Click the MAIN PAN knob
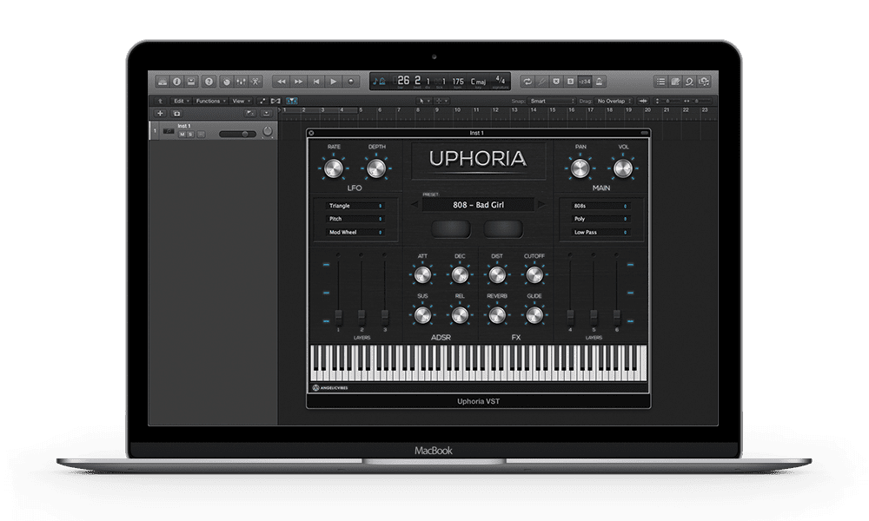869x521 pixels. coord(580,168)
